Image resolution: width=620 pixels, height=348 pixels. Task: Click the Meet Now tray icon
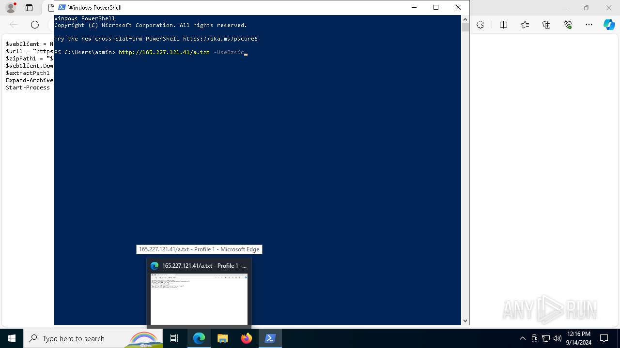click(534, 338)
